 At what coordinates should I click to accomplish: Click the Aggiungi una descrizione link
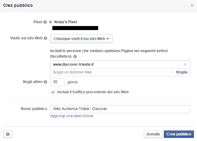tap(72, 116)
